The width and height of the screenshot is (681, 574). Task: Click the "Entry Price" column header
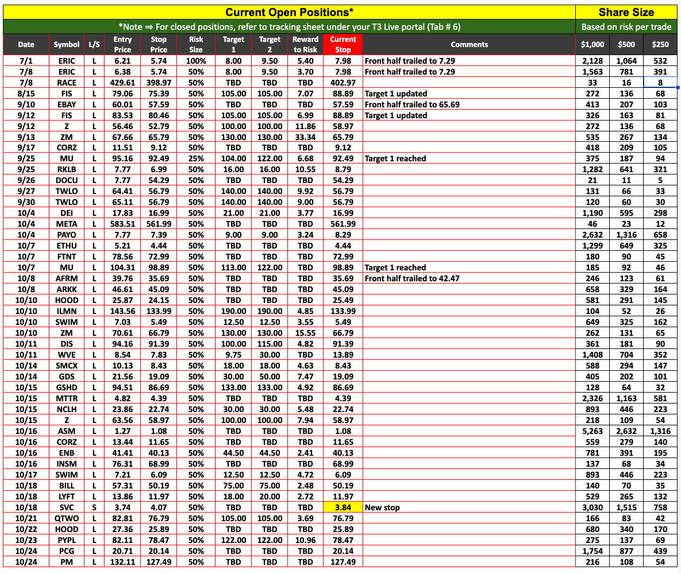(122, 45)
